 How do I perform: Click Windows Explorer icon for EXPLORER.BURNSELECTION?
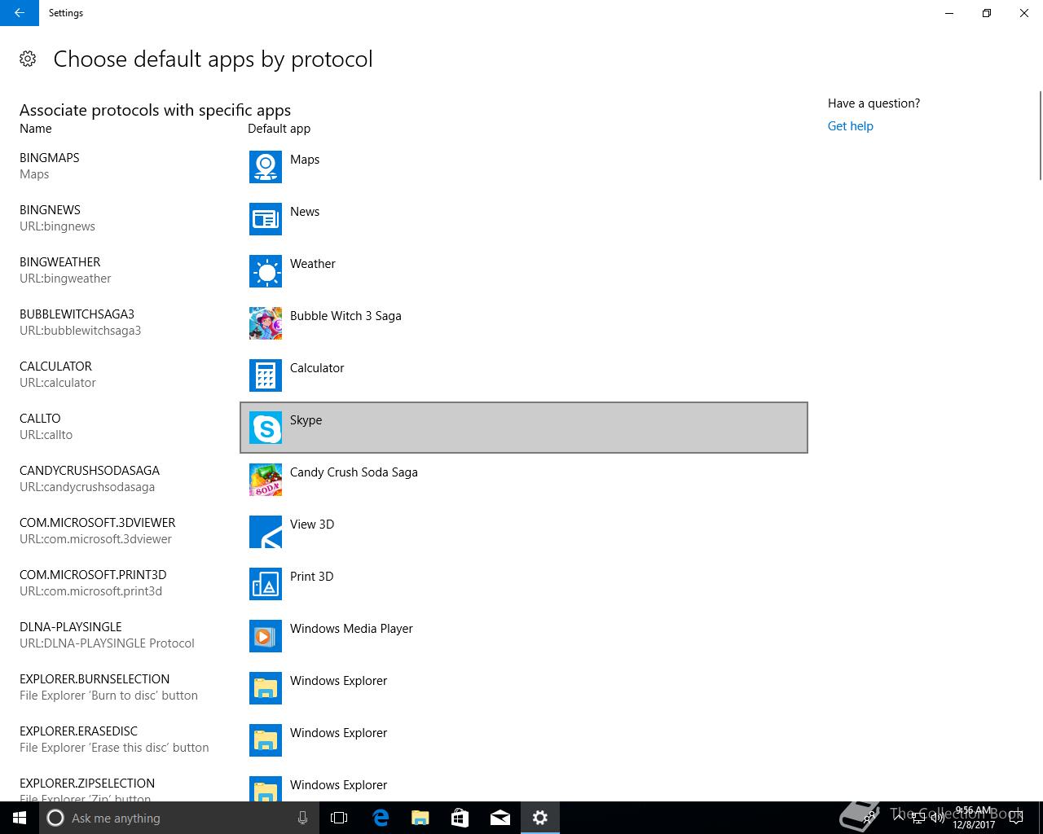pos(266,688)
